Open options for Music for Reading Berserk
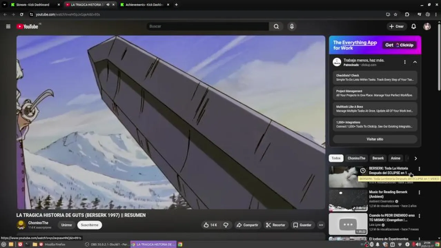Viewport: 441px width, 248px height. pyautogui.click(x=419, y=192)
